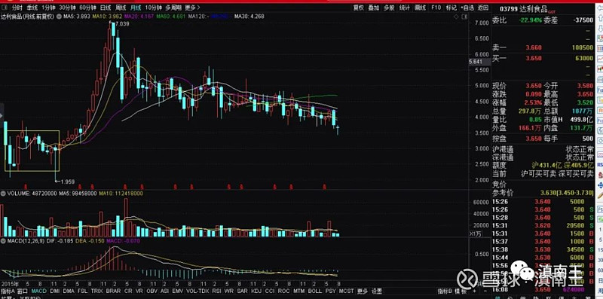This screenshot has height=299, width=603.
Task: Open F10 company information
Action: pyautogui.click(x=436, y=8)
